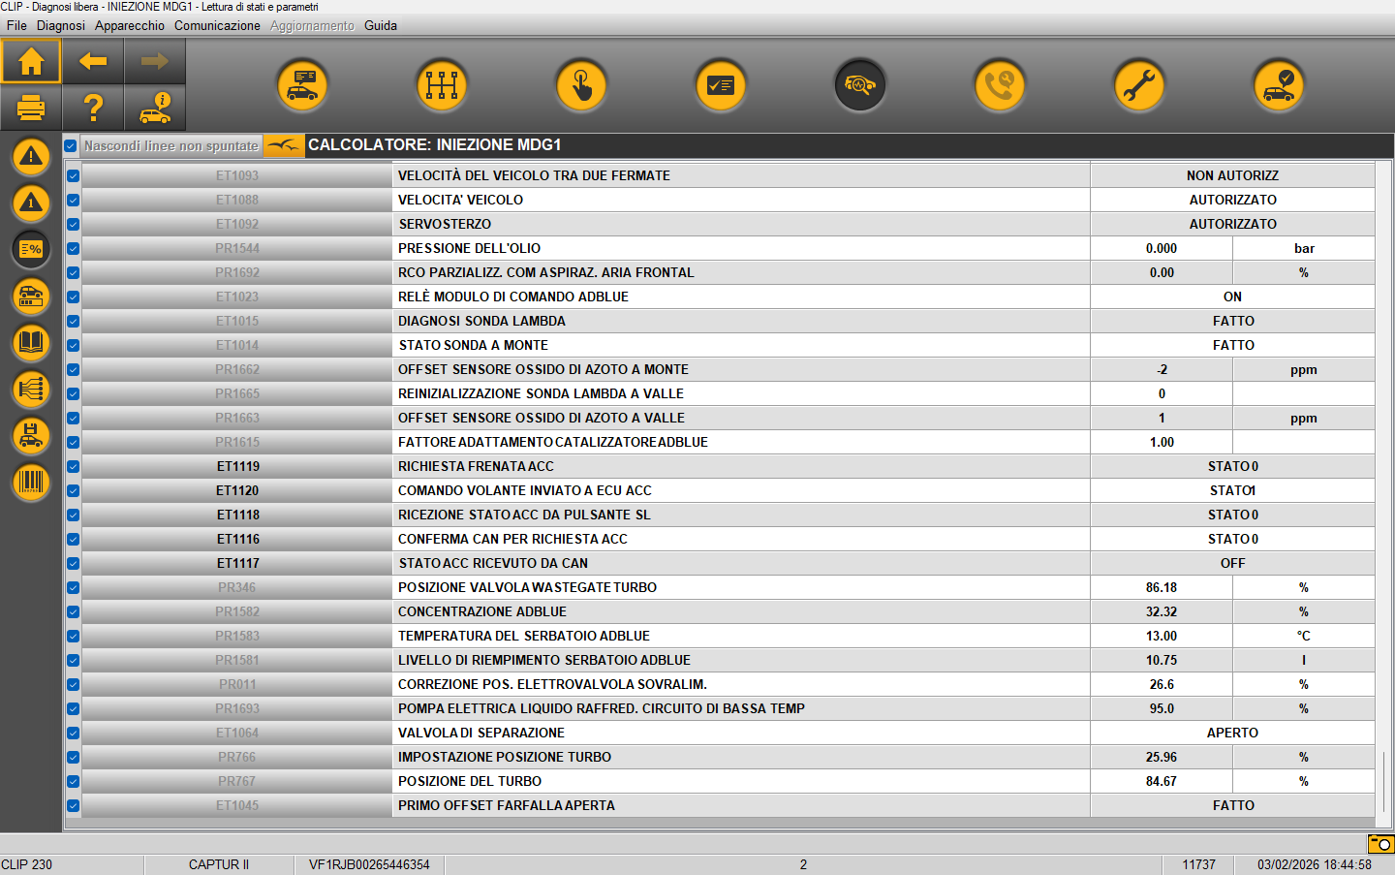
Task: Open help with the question mark icon
Action: [x=93, y=108]
